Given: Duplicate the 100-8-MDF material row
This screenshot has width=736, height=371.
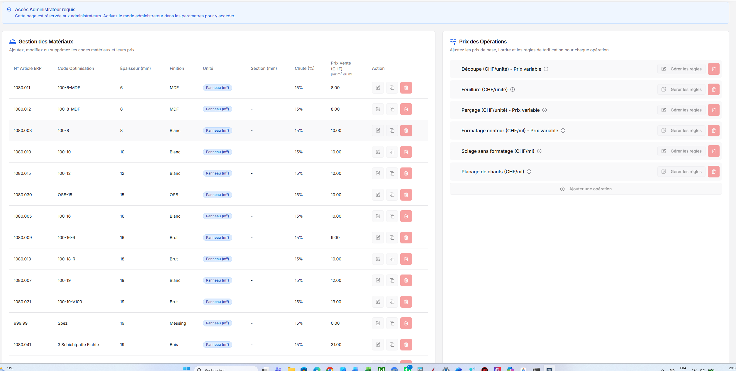Looking at the screenshot, I should coord(392,109).
